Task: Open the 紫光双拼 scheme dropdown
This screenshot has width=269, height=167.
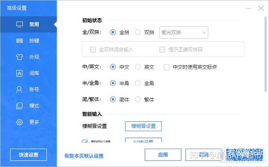Action: 184,32
